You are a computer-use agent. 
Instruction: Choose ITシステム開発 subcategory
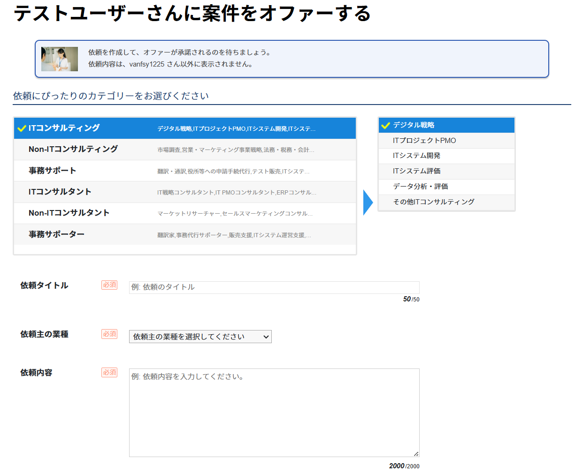(446, 156)
